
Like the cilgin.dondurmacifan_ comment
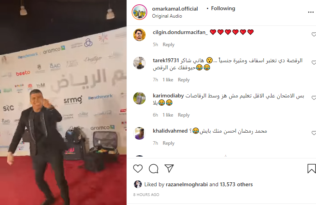tap(314, 34)
